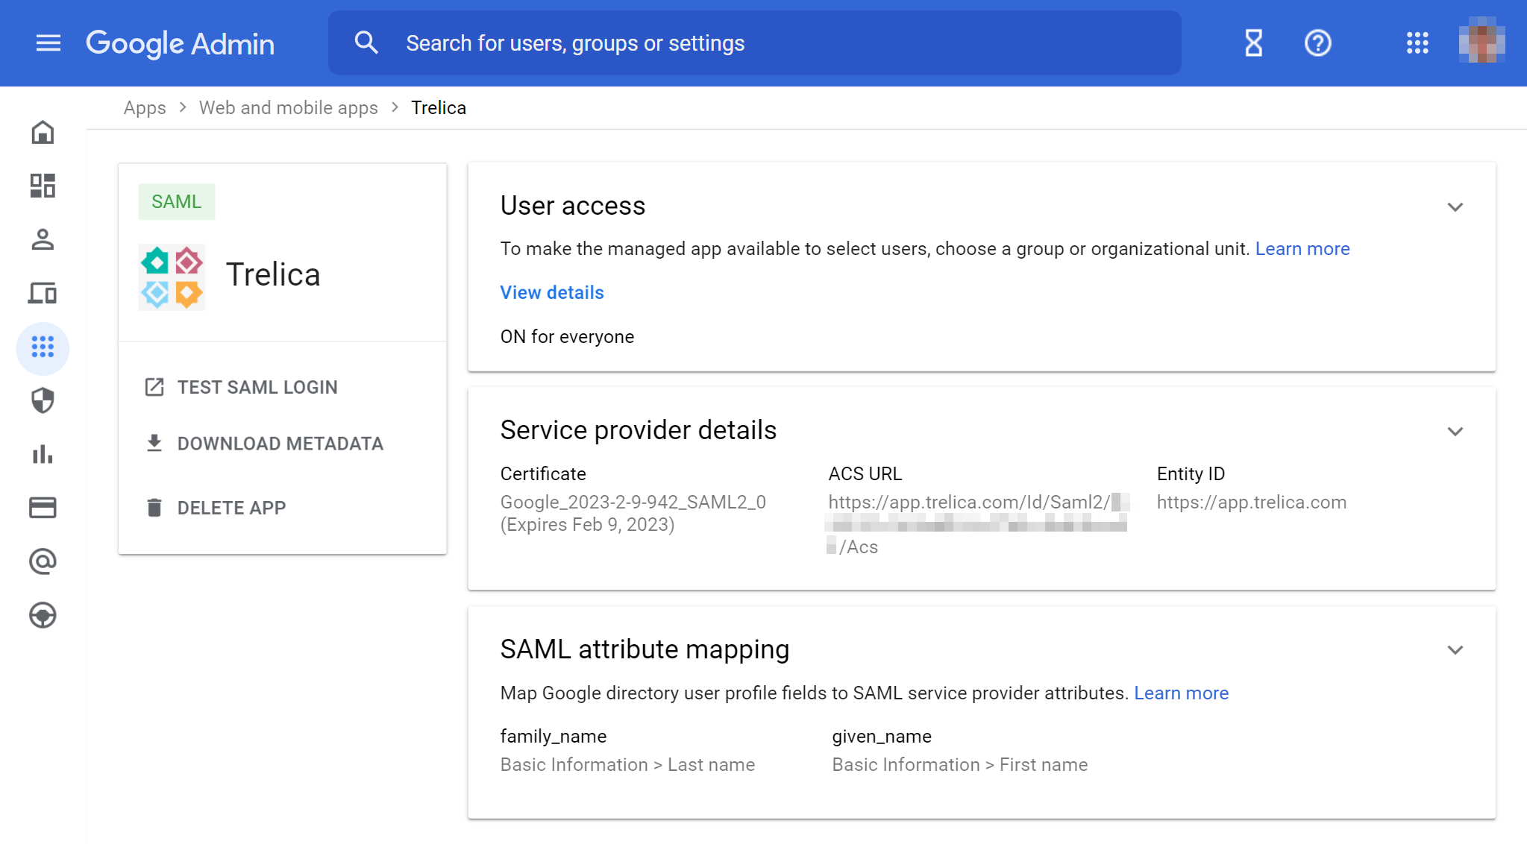Click the Trelica breadcrumb item
This screenshot has width=1527, height=844.
click(439, 107)
